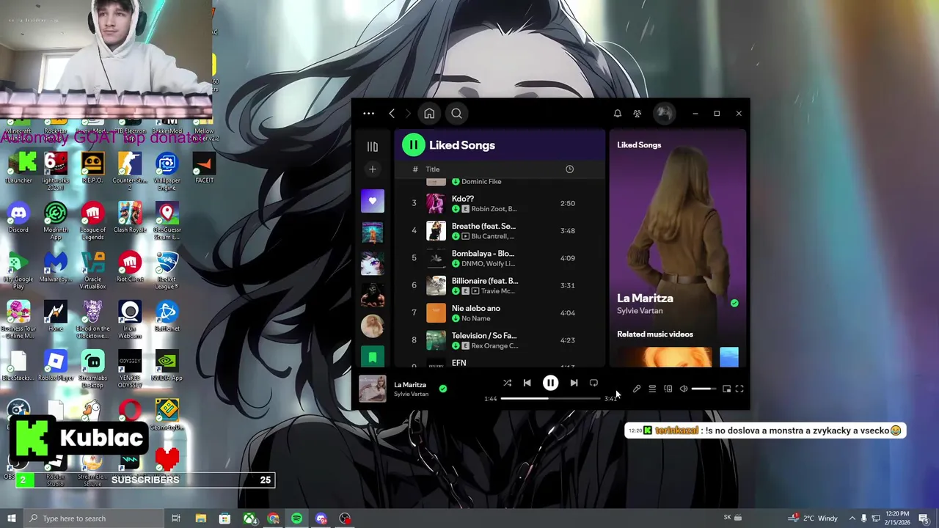Select the song Billionaire (feat. B...
939x528 pixels.
[x=485, y=281]
